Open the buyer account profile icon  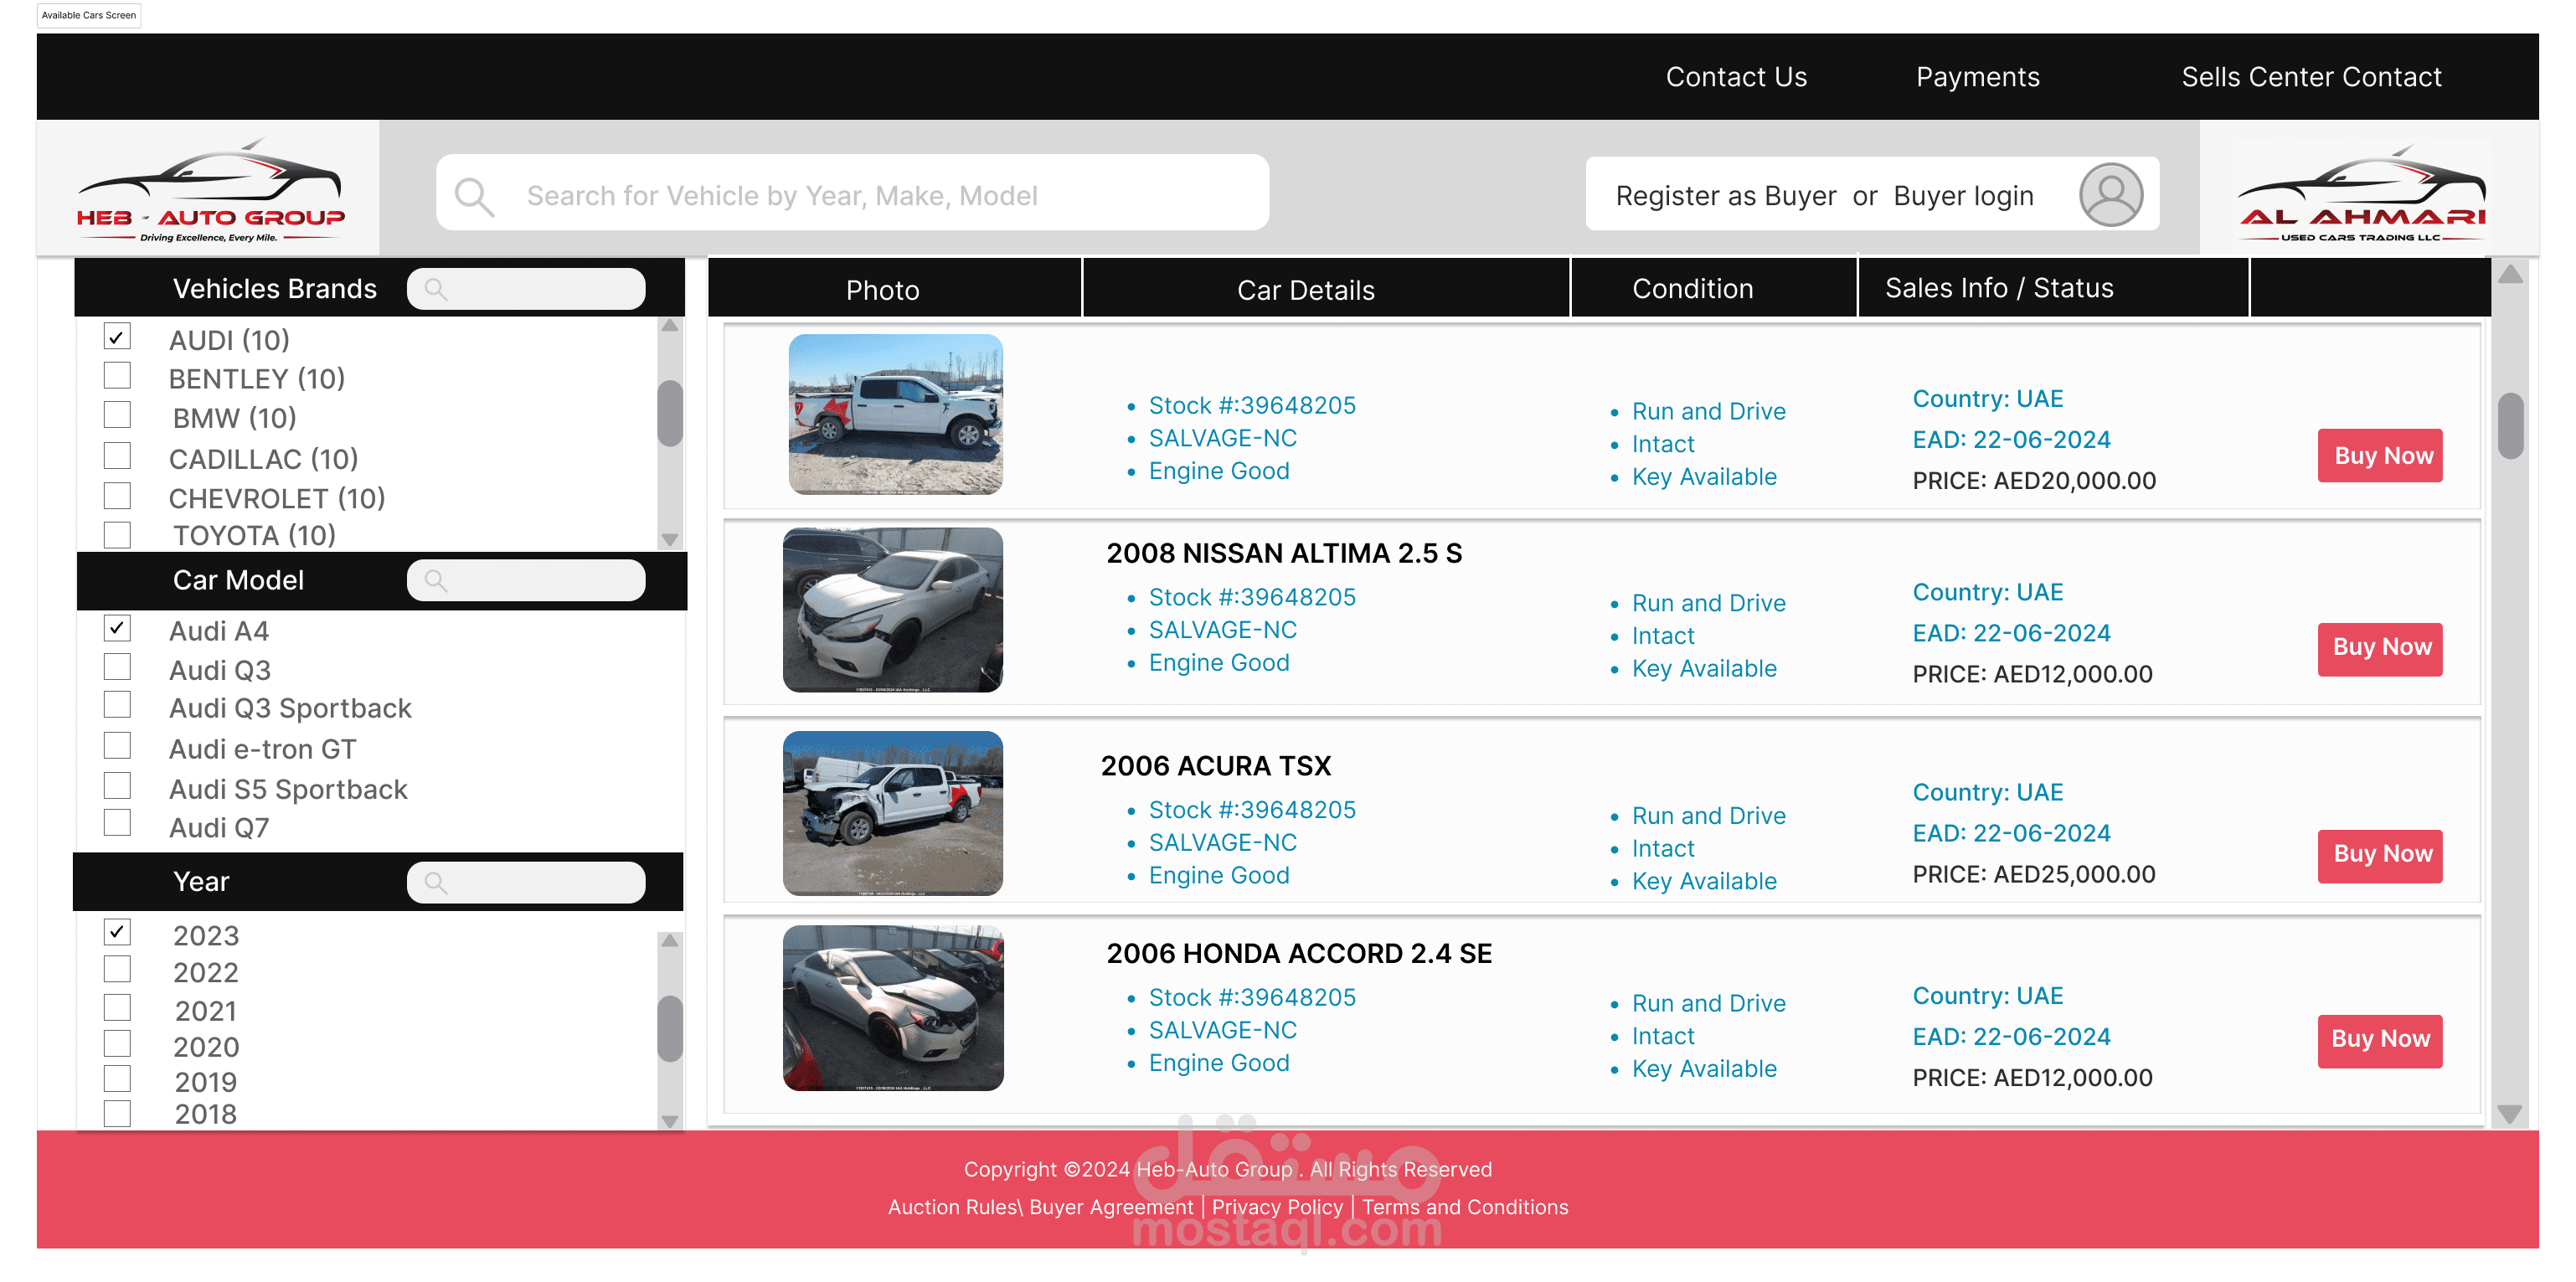tap(2110, 194)
